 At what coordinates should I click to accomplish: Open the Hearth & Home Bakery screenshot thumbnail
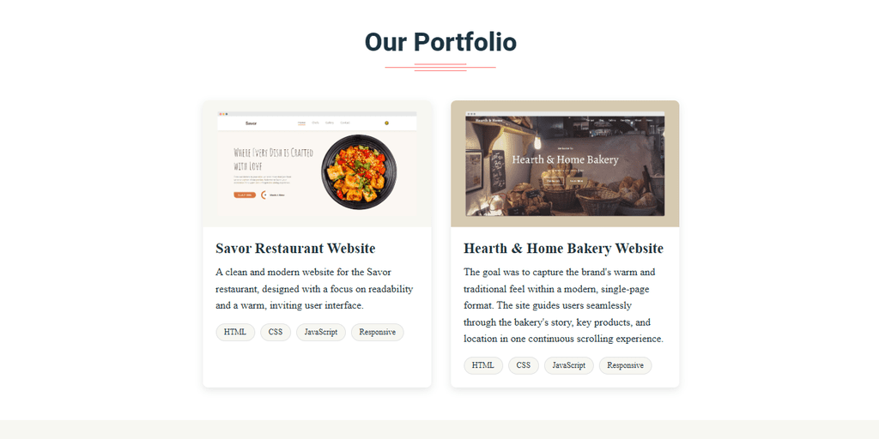pos(565,164)
